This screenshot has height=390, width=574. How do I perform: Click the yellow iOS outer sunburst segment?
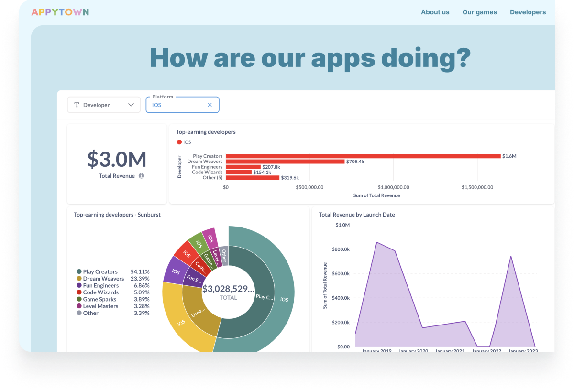[x=181, y=323]
